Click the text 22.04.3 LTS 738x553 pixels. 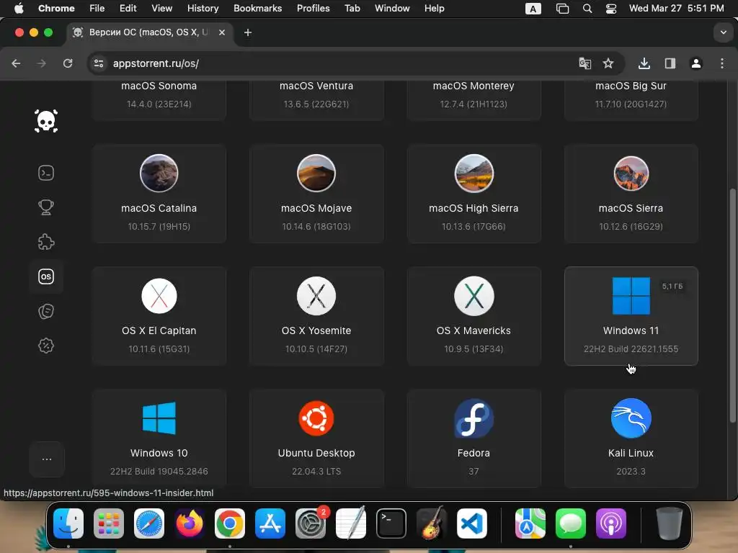316,471
